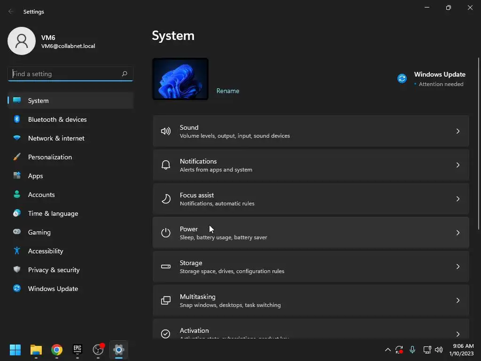Click the Activation checkmark icon
The height and width of the screenshot is (361, 481).
pos(166,334)
